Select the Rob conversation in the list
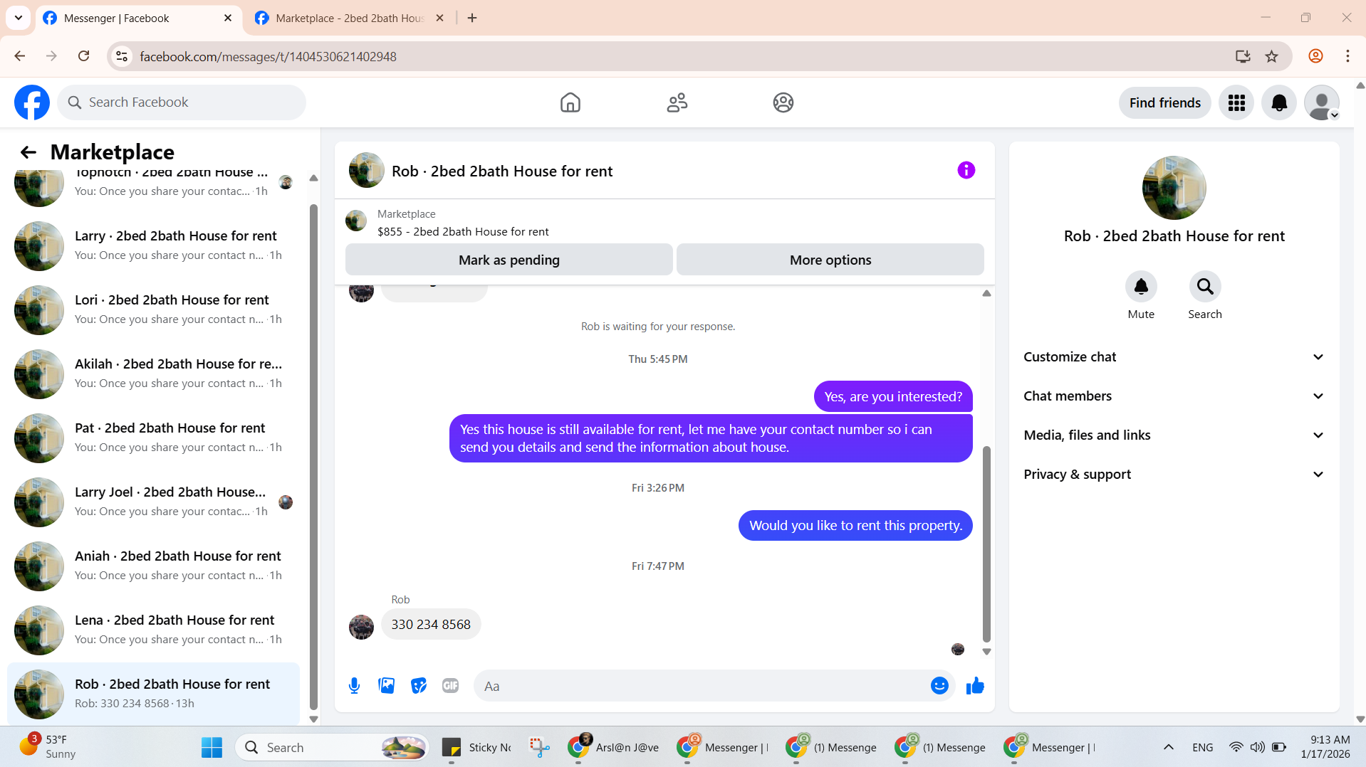1366x767 pixels. (153, 694)
